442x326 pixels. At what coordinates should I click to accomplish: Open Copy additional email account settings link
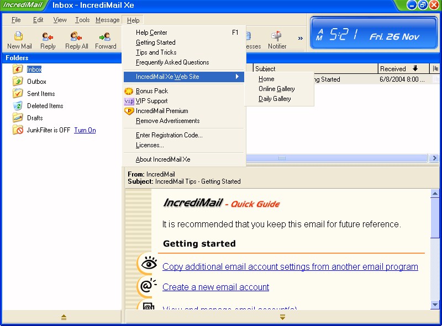click(290, 266)
